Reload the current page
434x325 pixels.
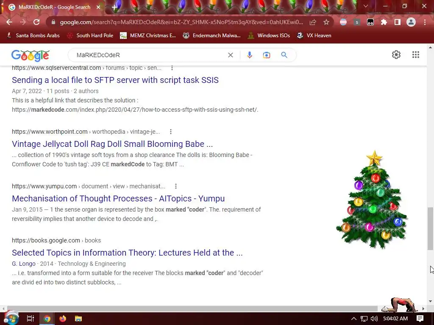tap(36, 22)
